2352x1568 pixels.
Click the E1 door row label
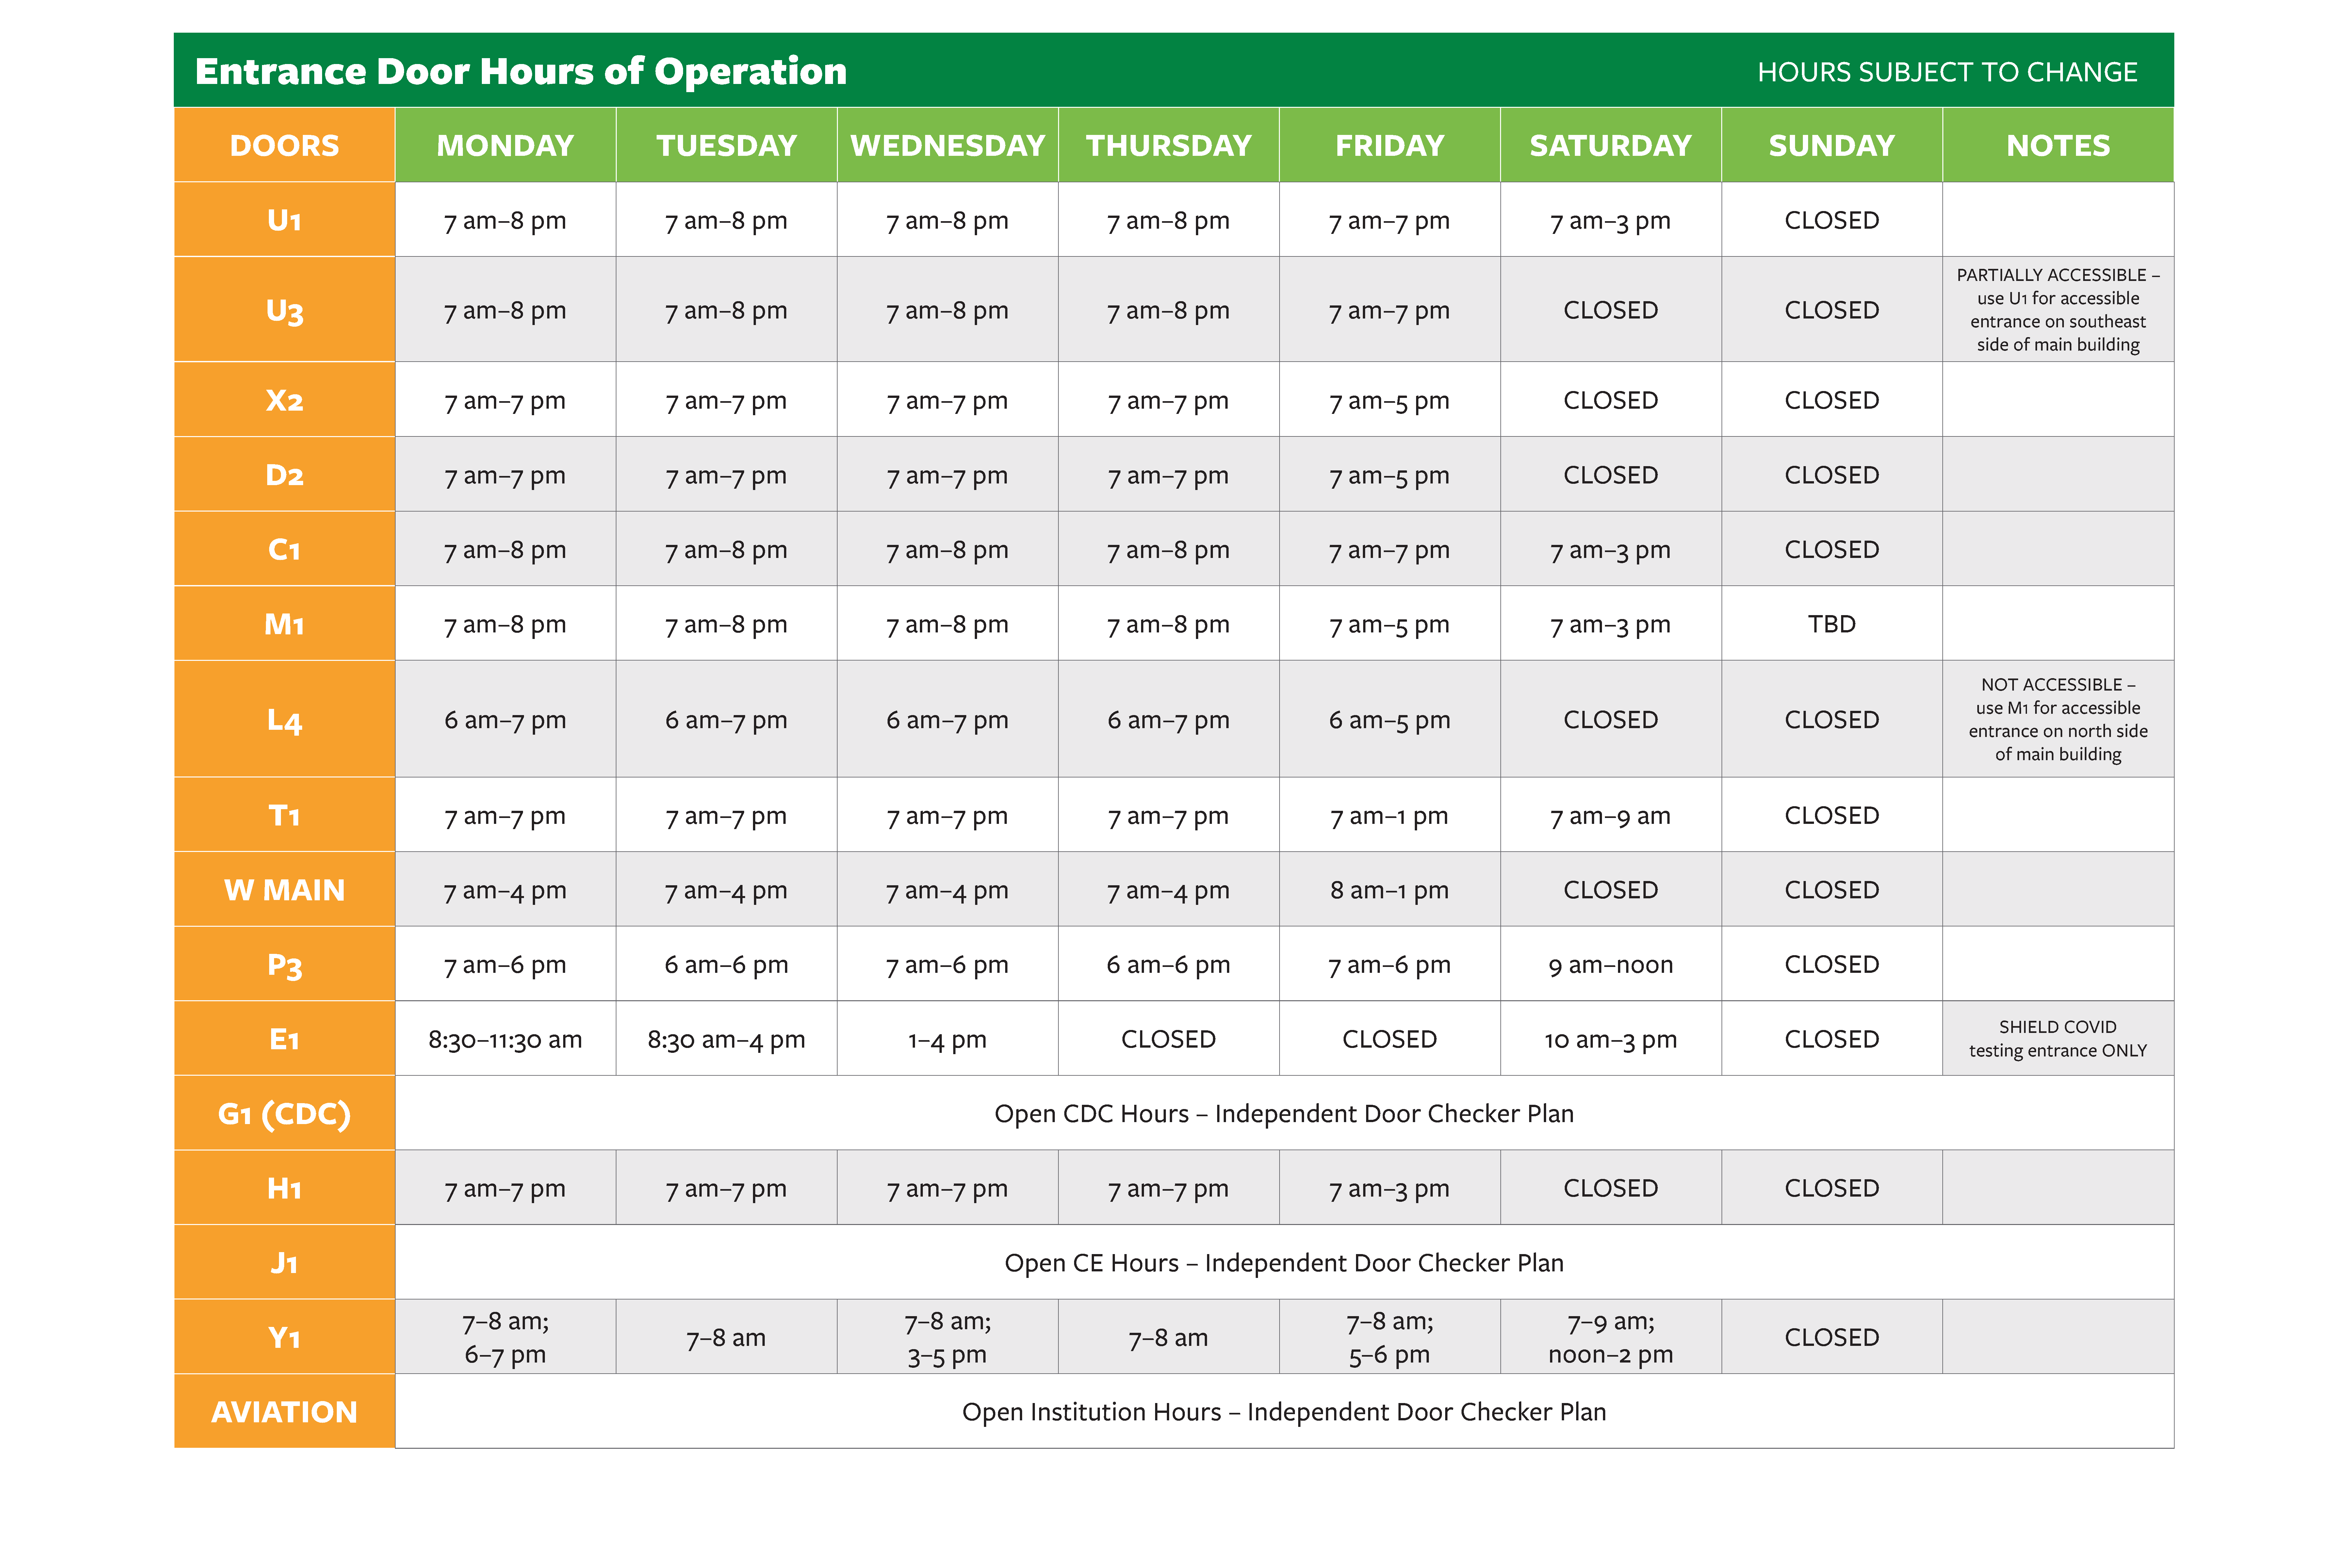tap(285, 1038)
